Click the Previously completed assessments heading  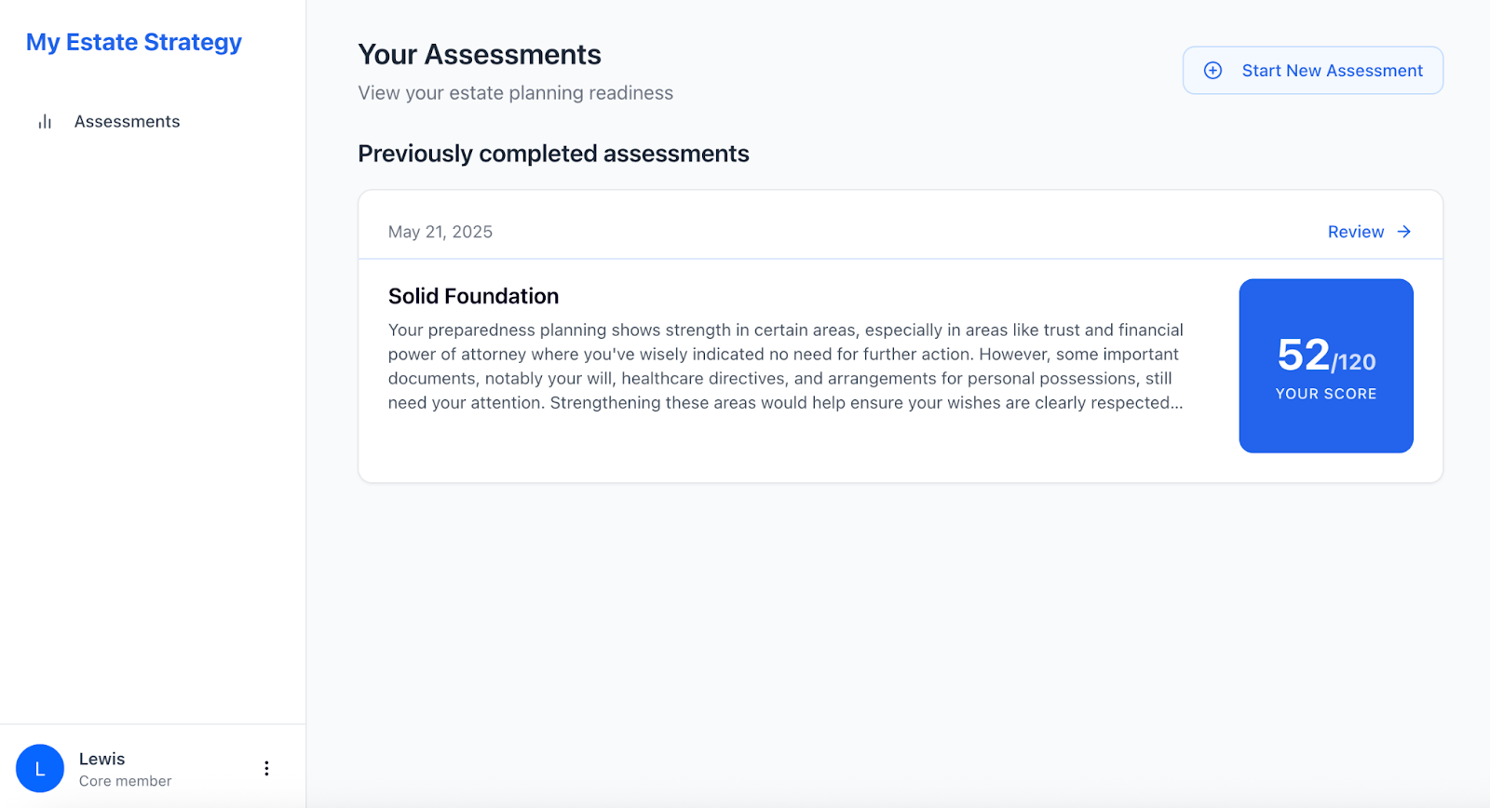554,154
